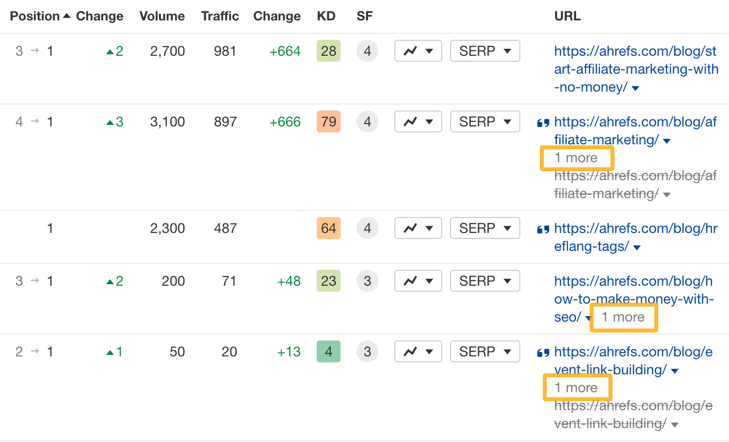Click the green KD badge showing 4
This screenshot has width=729, height=442.
click(x=328, y=351)
